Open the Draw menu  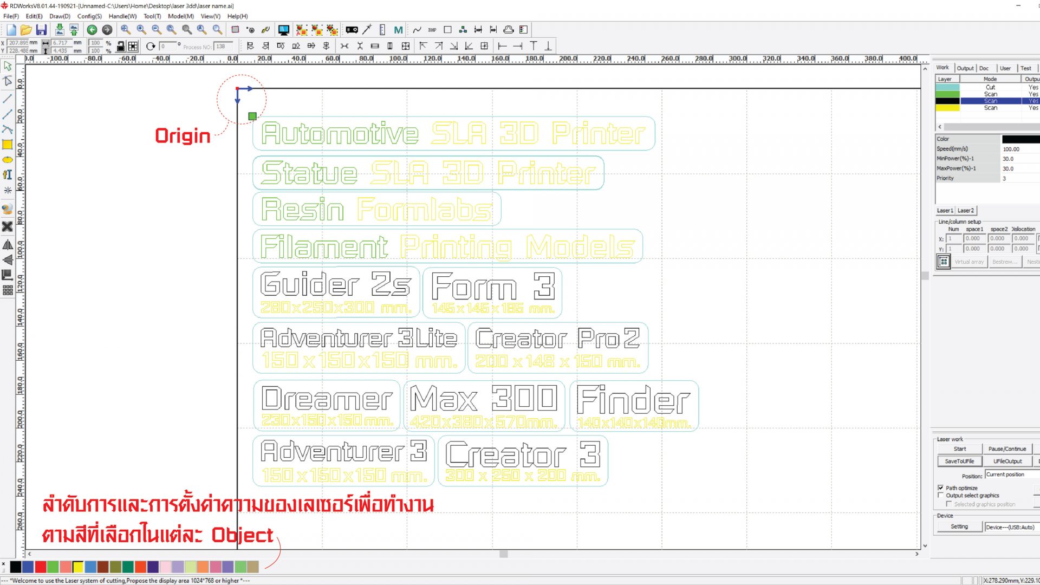(x=60, y=16)
